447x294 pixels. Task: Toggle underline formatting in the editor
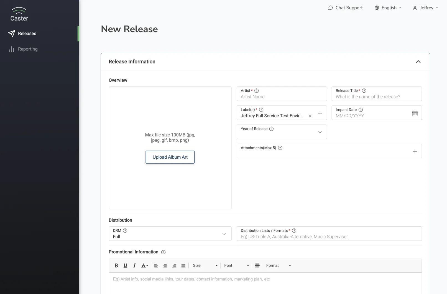[125, 265]
